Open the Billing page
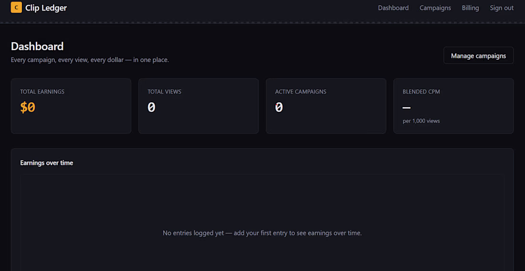Image resolution: width=525 pixels, height=271 pixels. point(471,8)
